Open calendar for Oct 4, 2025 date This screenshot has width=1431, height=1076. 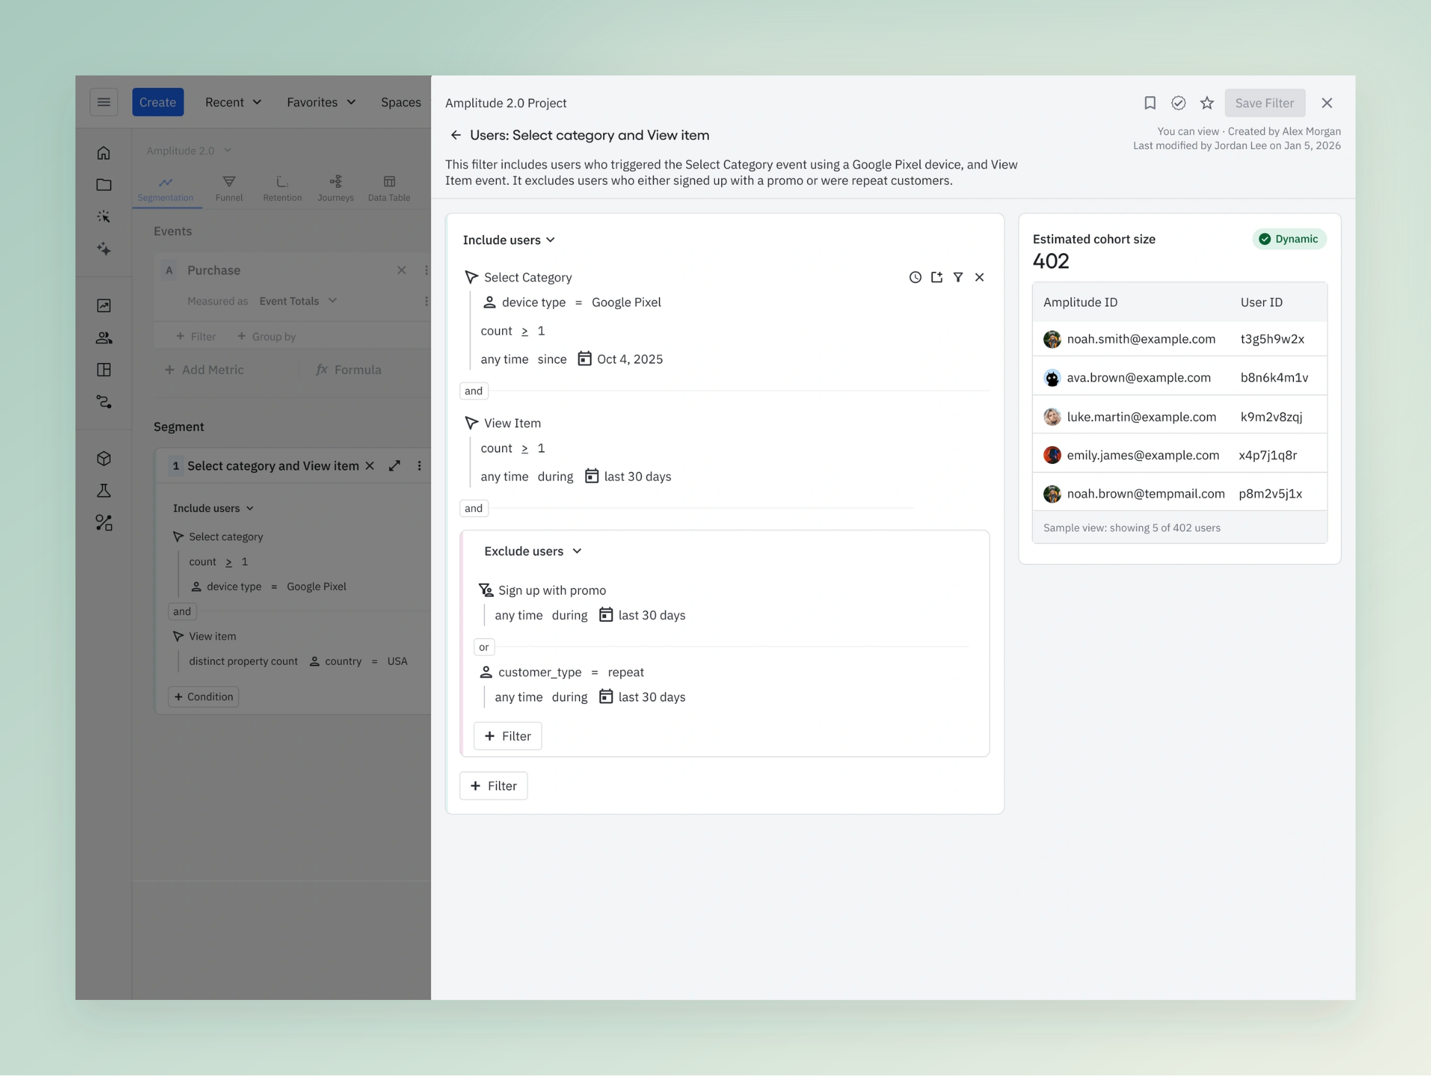pos(584,359)
